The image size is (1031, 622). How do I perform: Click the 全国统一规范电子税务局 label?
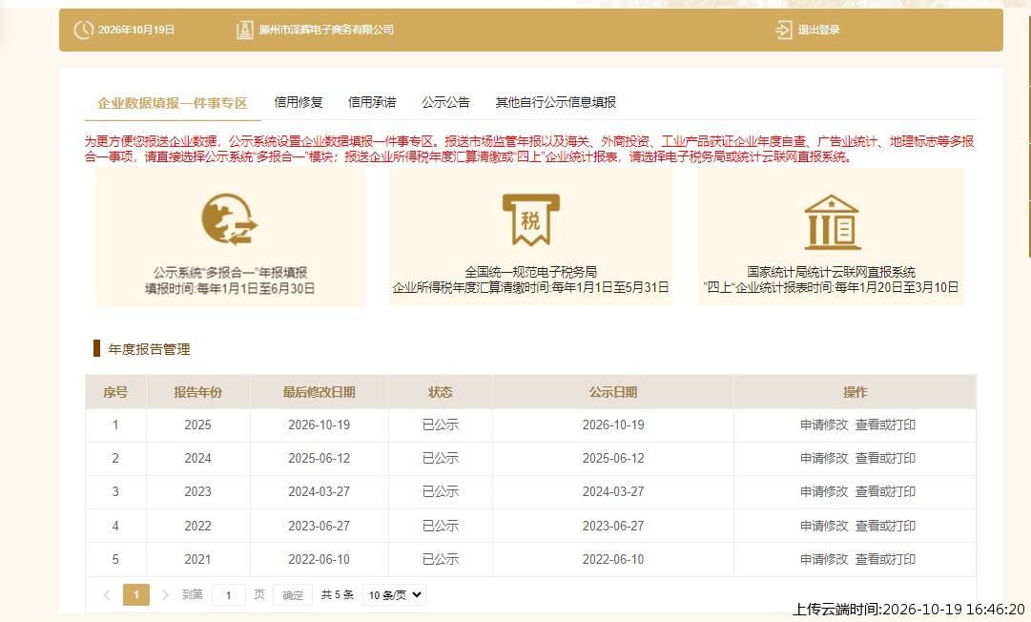coord(530,272)
